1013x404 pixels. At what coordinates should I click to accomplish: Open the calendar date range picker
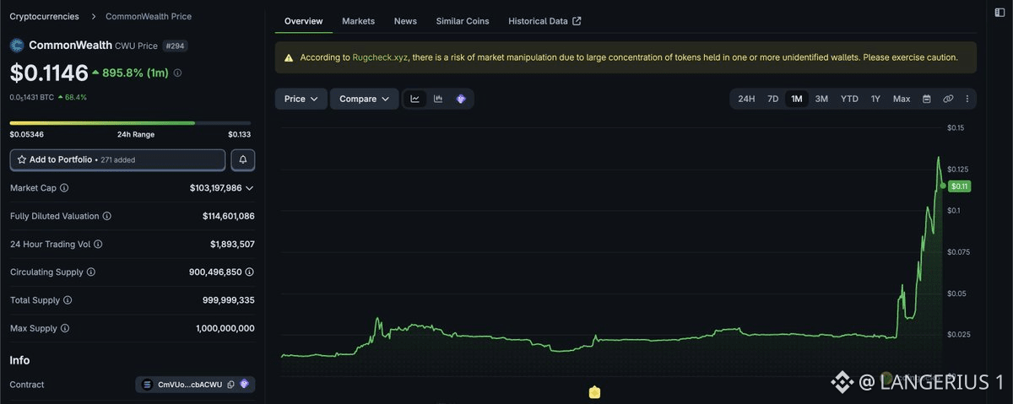(926, 99)
